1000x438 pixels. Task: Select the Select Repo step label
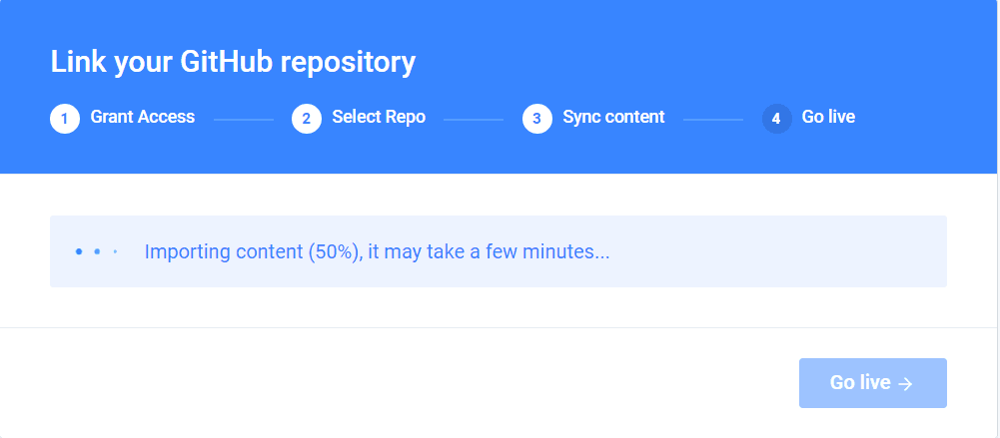(379, 118)
